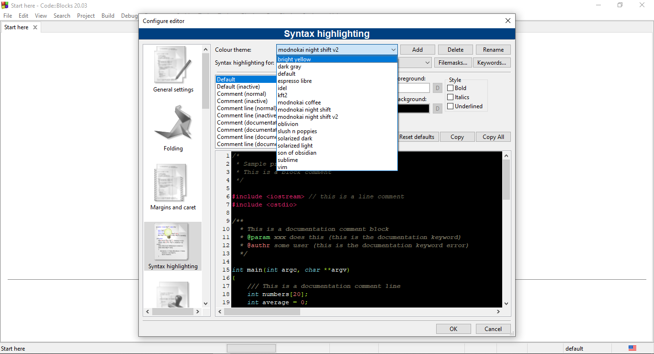Open the View menu
This screenshot has width=654, height=354.
41,16
